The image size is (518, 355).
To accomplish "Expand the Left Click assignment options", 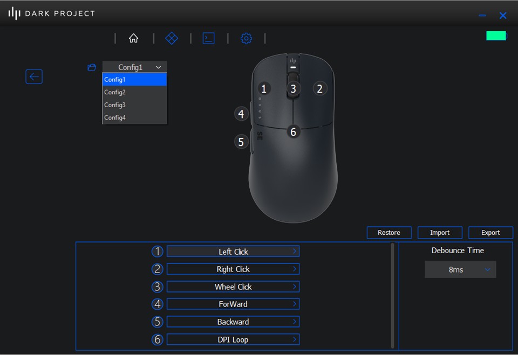I will coord(233,252).
